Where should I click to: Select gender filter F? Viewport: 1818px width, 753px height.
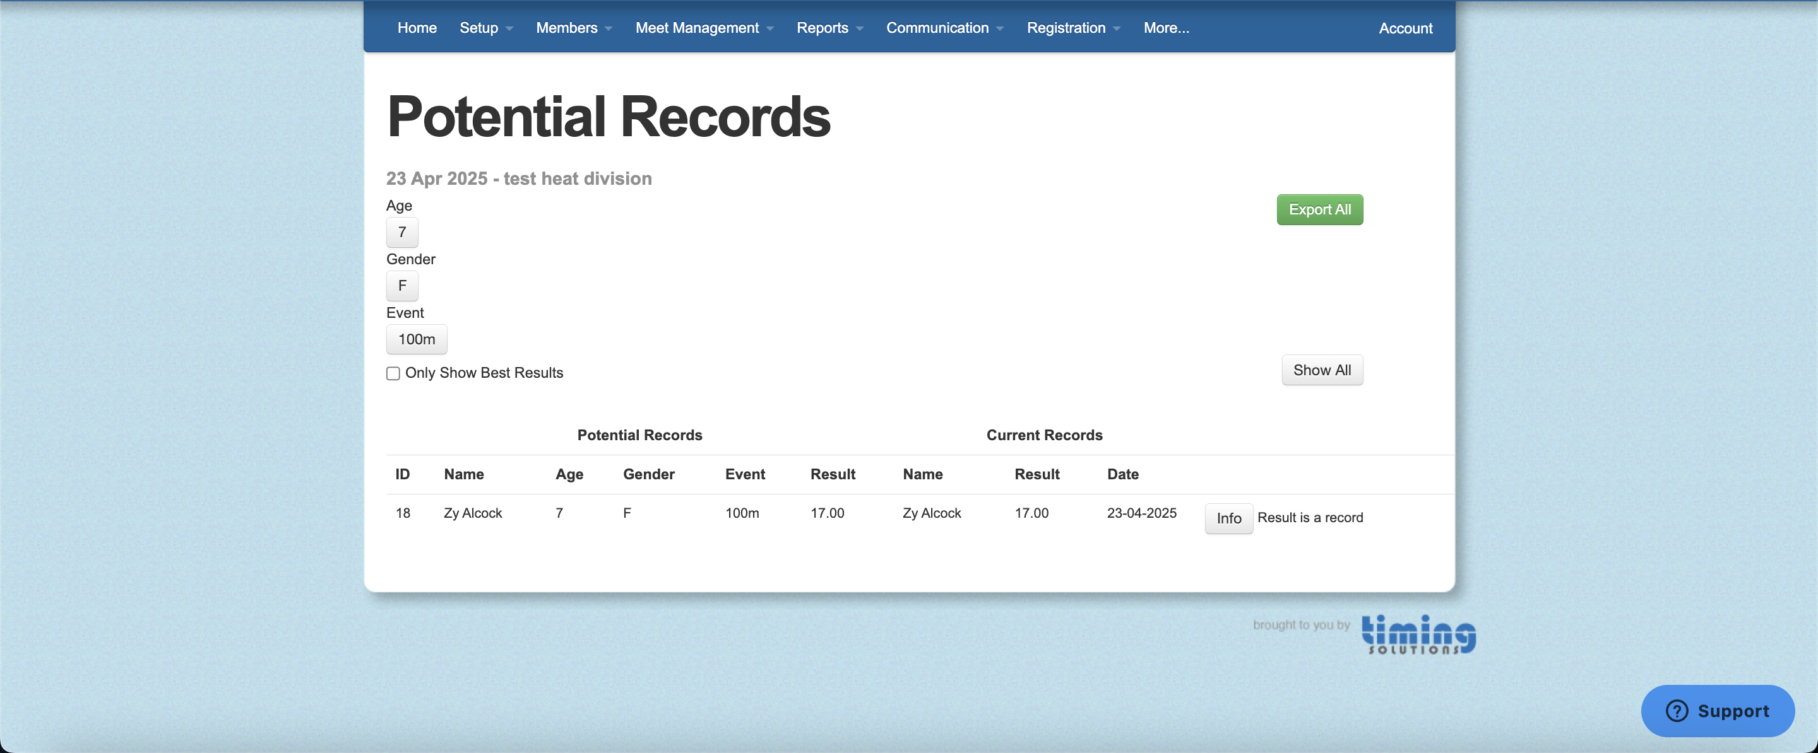[402, 286]
